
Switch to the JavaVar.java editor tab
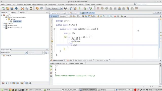[x=88, y=13]
